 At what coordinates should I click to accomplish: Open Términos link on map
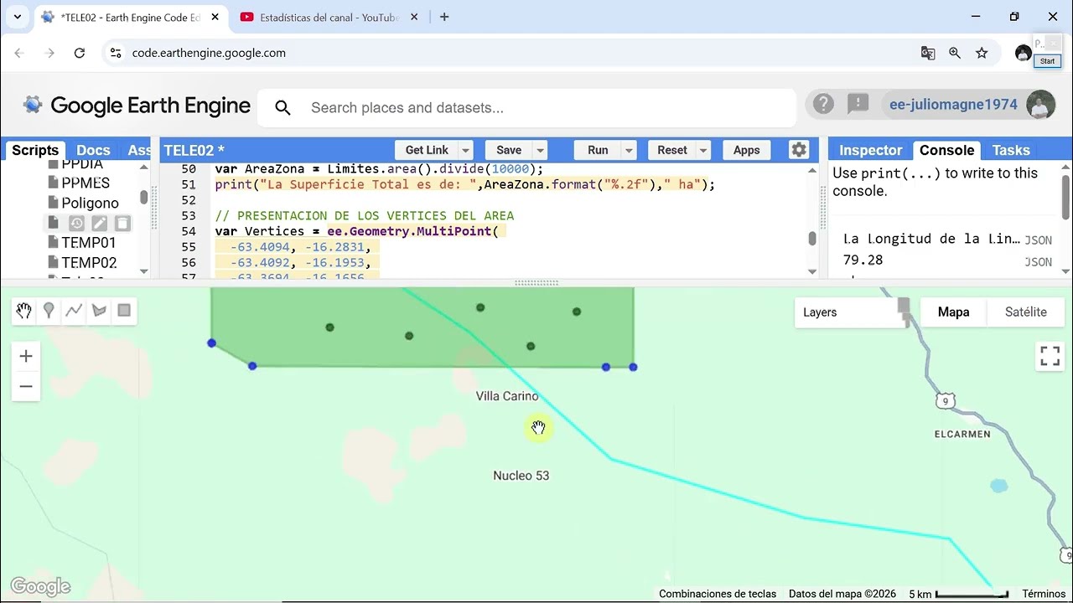tap(1044, 594)
